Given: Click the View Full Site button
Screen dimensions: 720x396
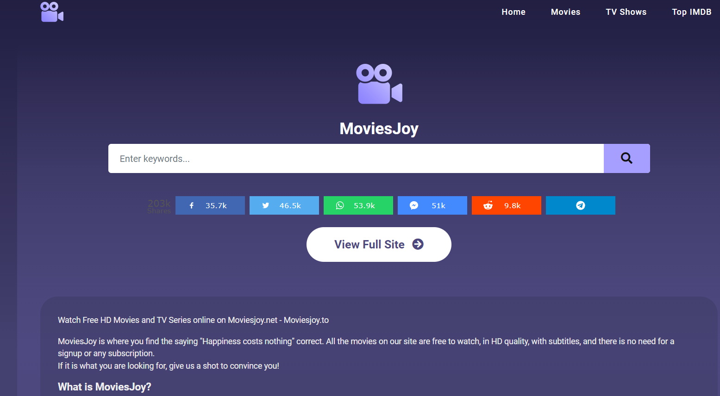Looking at the screenshot, I should click(379, 244).
